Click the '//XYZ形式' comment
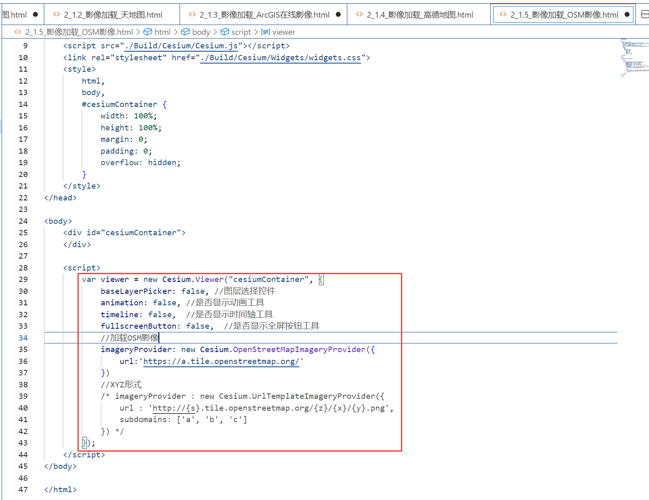 (121, 385)
